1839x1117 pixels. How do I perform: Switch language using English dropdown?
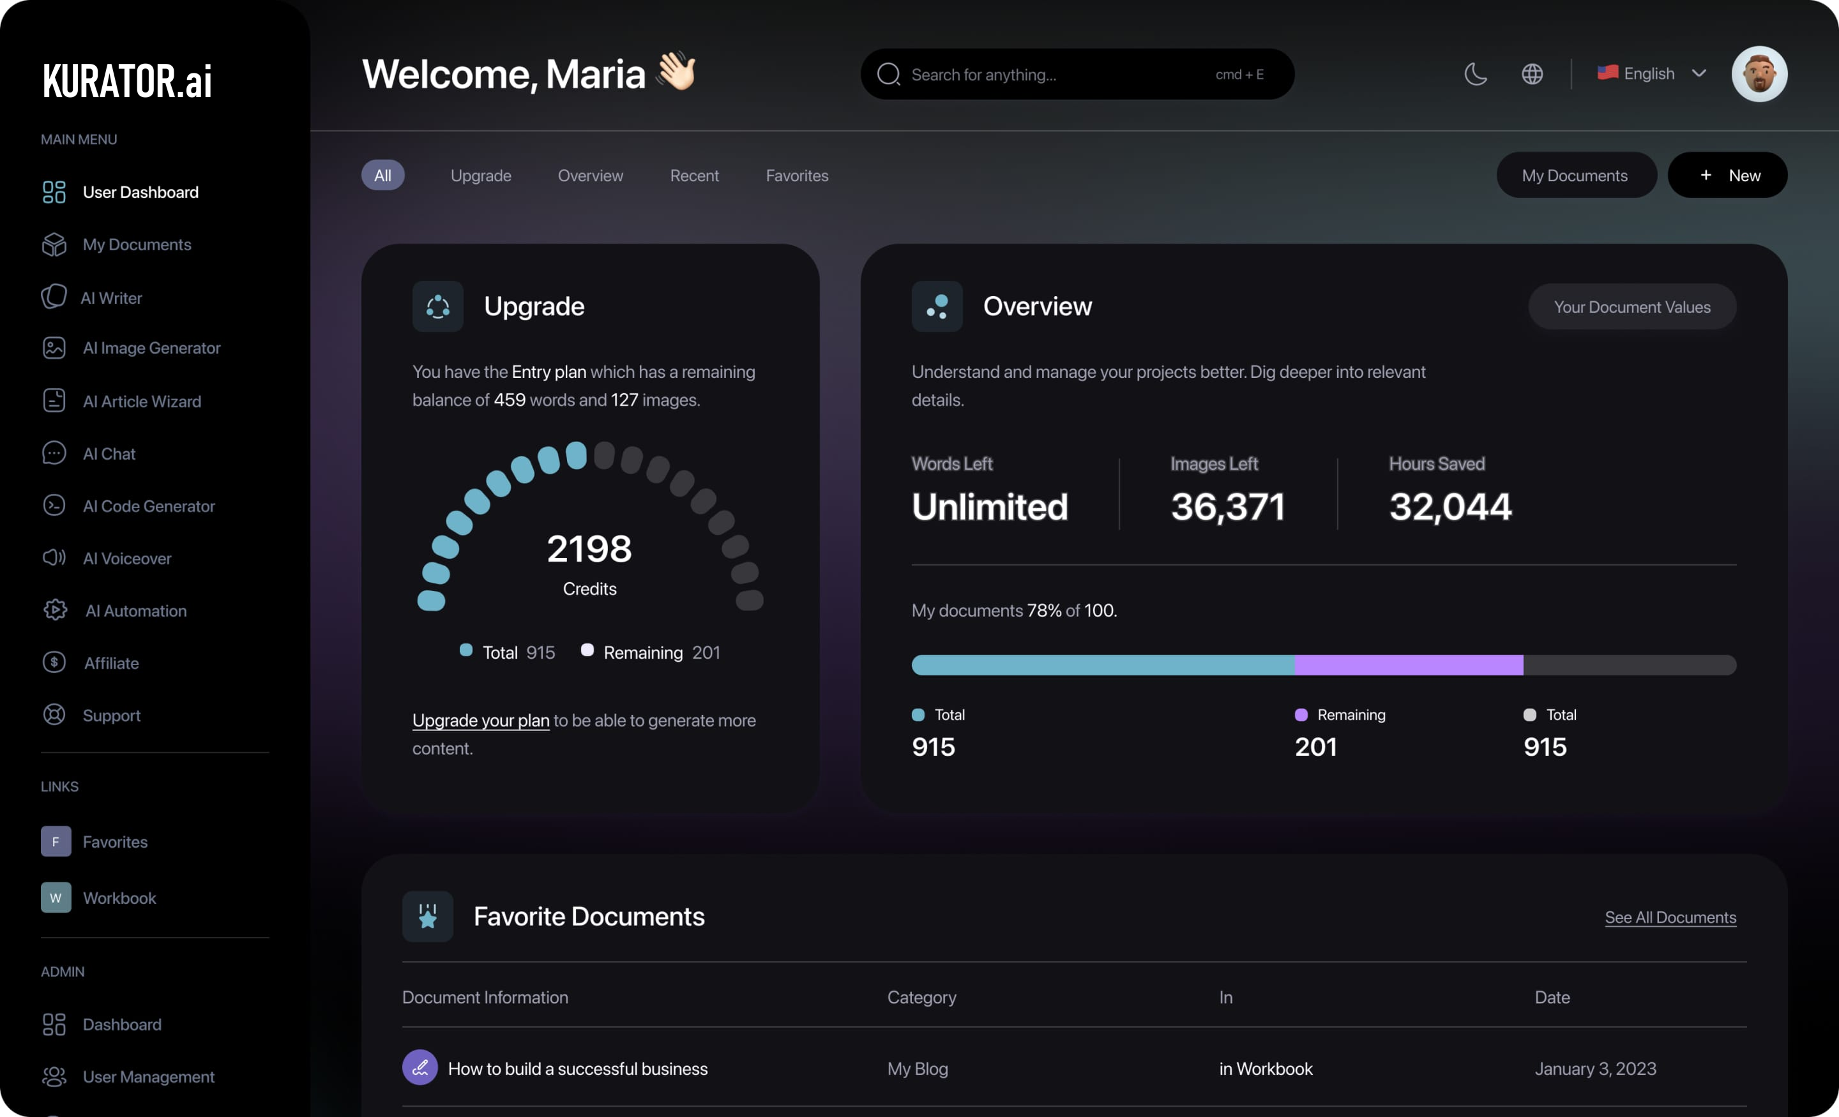pyautogui.click(x=1649, y=73)
